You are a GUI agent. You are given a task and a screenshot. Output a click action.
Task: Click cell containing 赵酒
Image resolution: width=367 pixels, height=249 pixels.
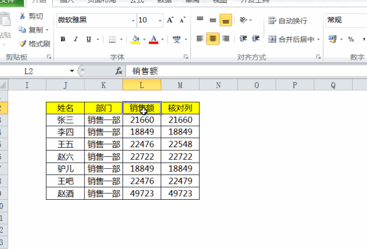pyautogui.click(x=65, y=193)
